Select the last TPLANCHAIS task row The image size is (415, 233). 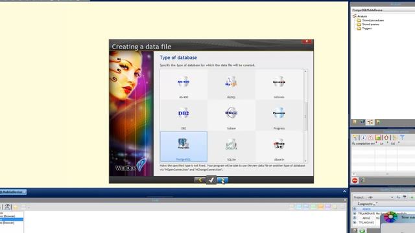[366, 223]
